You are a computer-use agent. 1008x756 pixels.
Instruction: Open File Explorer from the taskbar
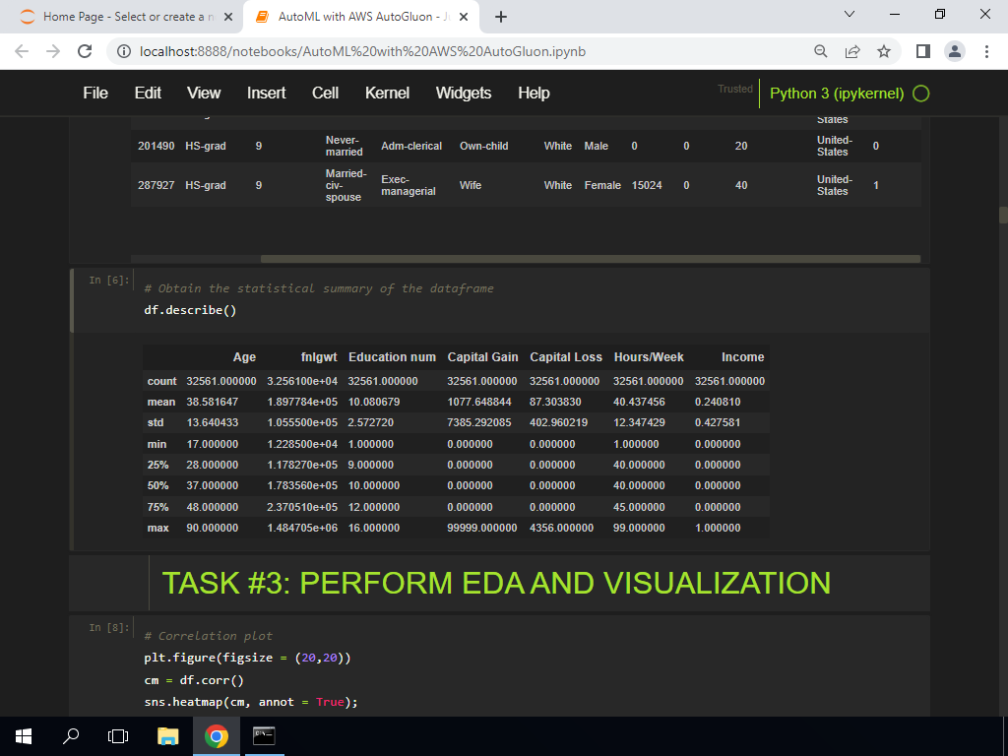(167, 736)
